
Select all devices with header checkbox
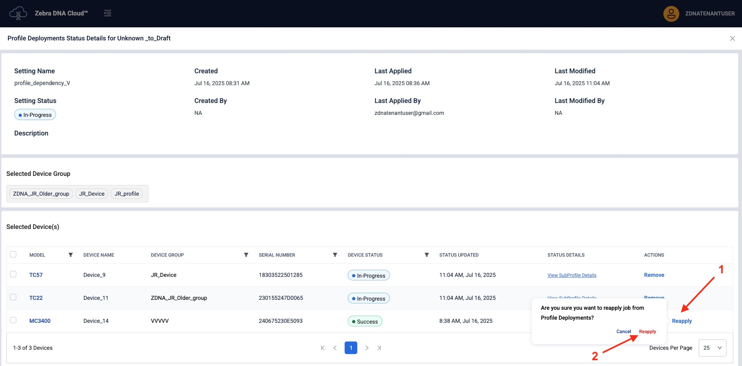click(13, 254)
